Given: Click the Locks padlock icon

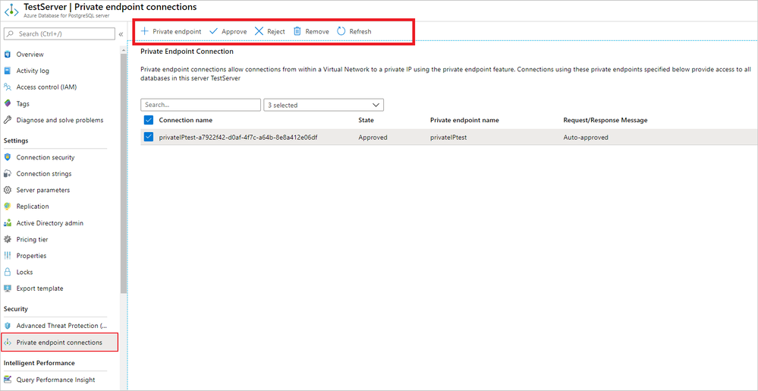Looking at the screenshot, I should [8, 272].
